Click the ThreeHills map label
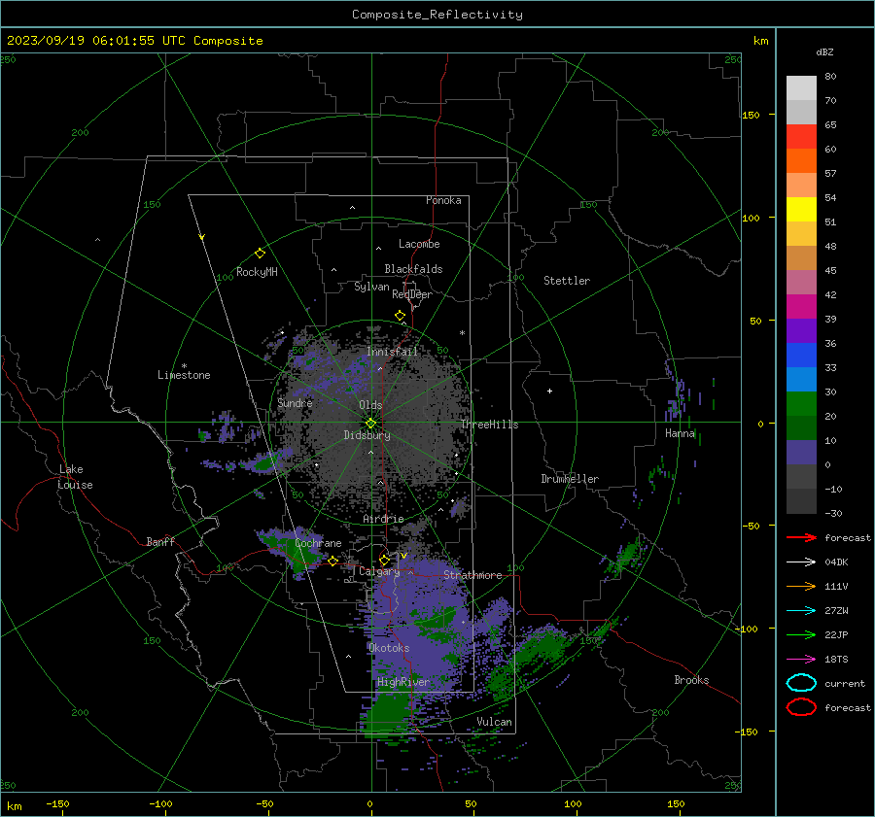Viewport: 875px width, 817px height. [x=489, y=425]
